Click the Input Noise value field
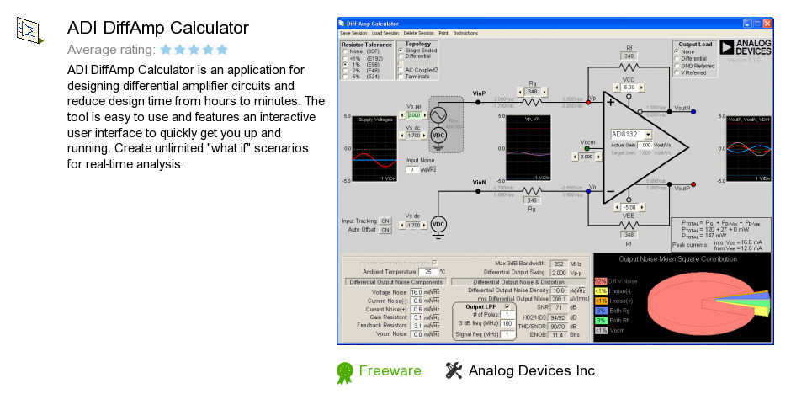 412,170
